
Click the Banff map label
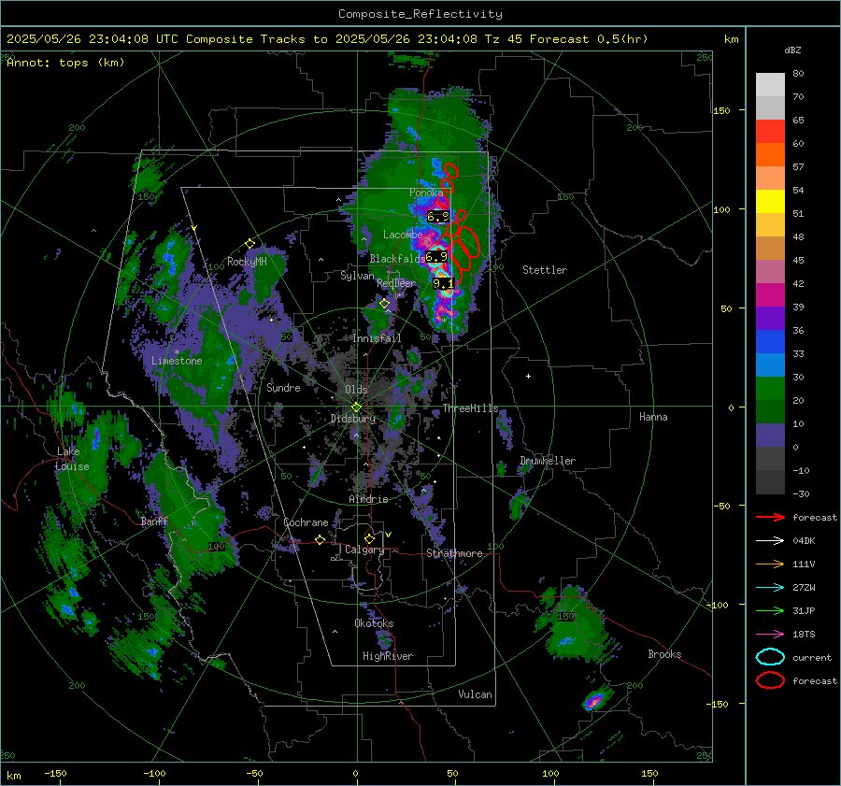[154, 521]
